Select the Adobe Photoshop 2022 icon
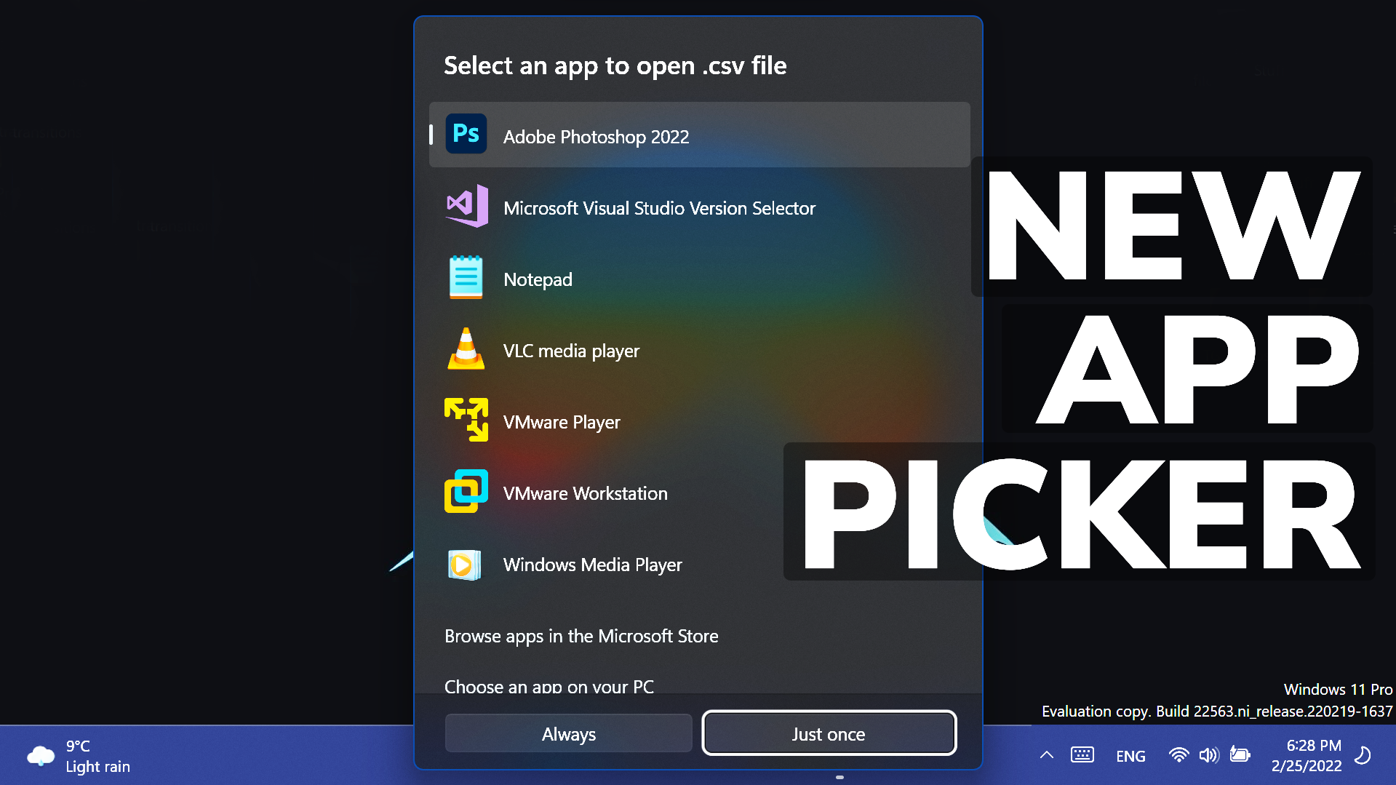This screenshot has width=1396, height=785. click(x=466, y=134)
